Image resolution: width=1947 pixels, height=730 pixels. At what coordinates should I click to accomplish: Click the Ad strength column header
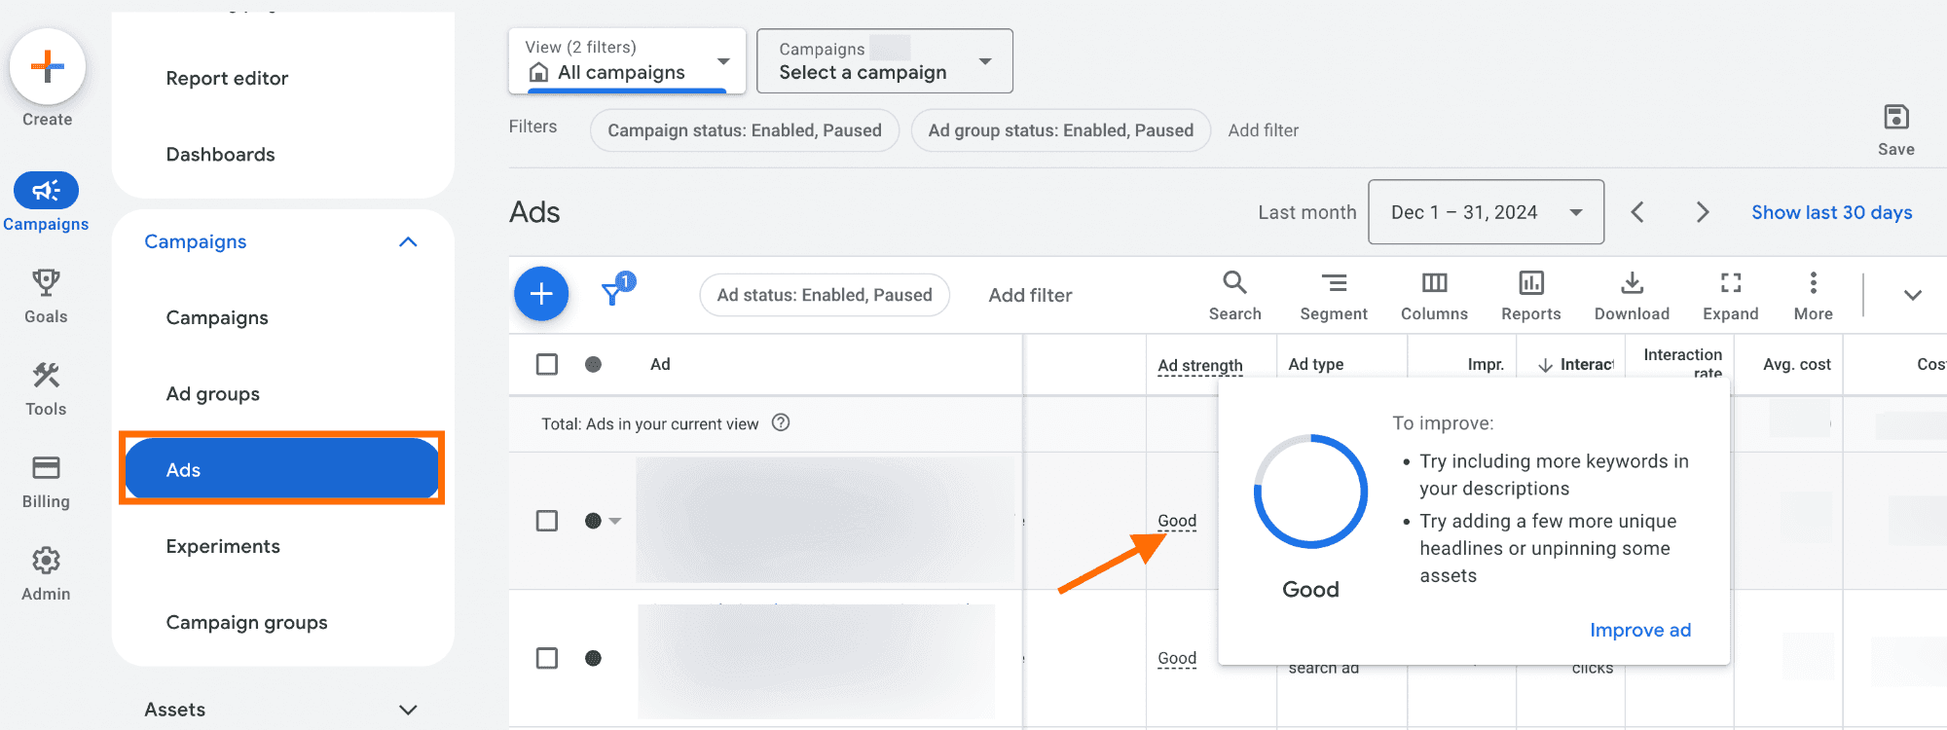[x=1199, y=365]
